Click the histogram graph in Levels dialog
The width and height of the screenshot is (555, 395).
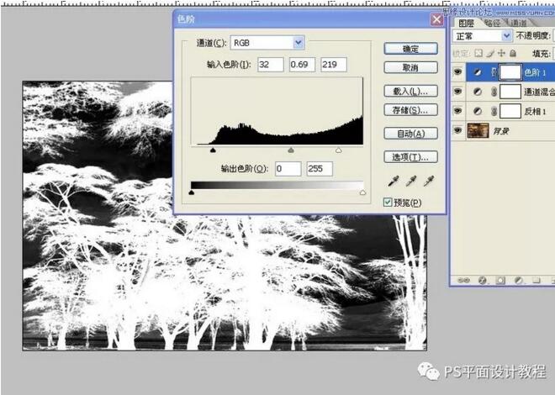click(x=277, y=111)
